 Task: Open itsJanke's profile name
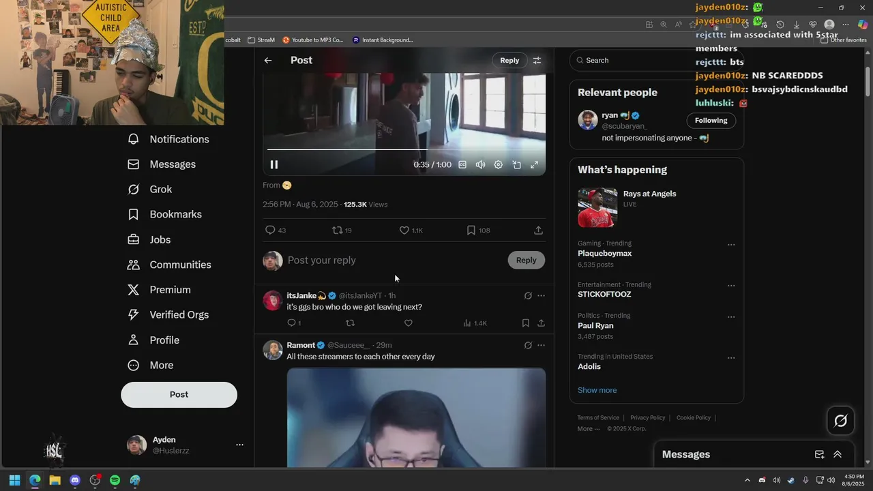(301, 295)
